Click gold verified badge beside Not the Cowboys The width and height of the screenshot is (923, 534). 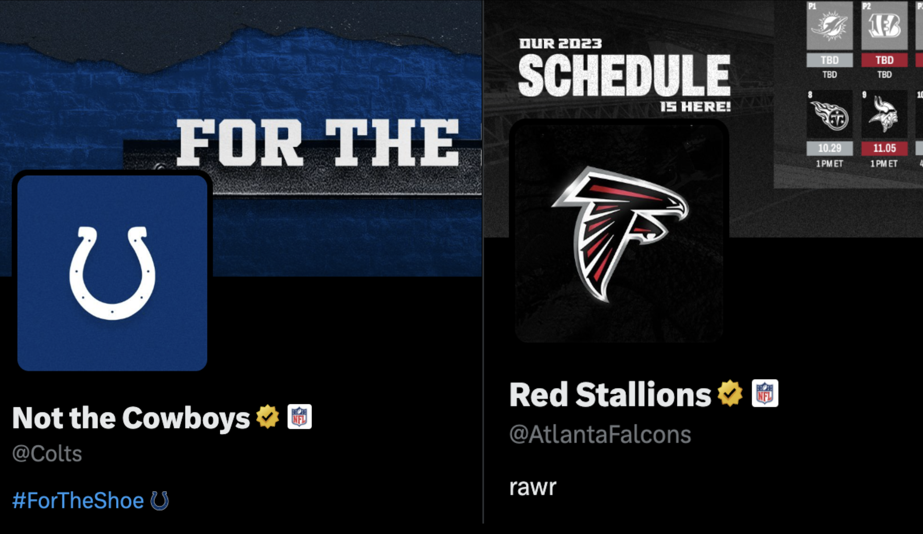tap(267, 416)
